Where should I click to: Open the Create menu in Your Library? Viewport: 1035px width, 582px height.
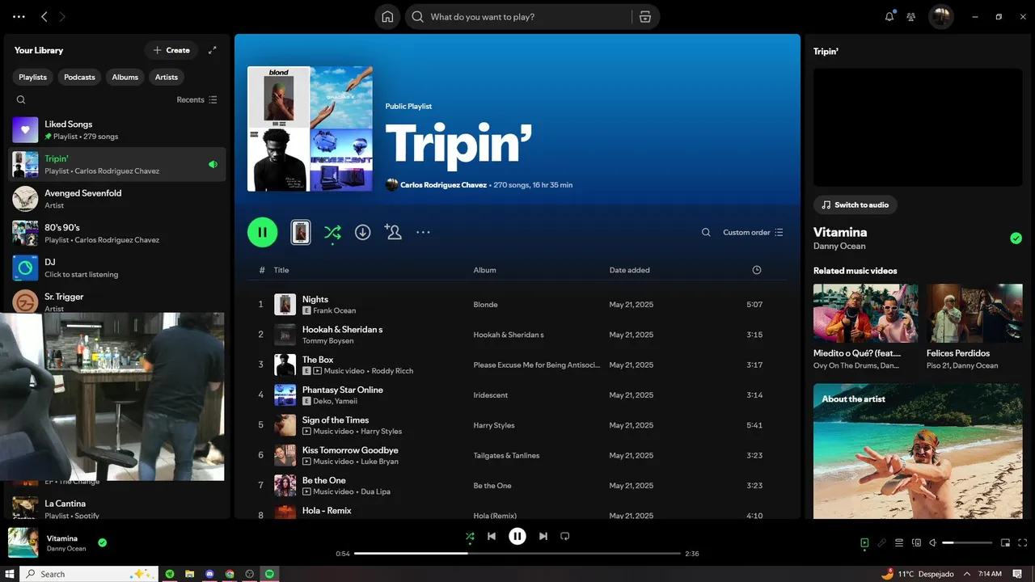[171, 50]
